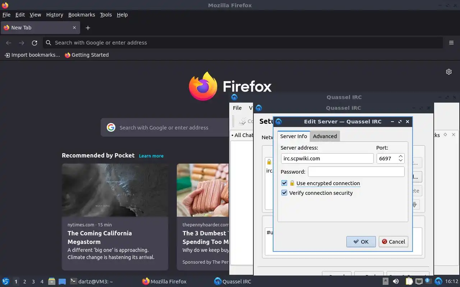460x287 pixels.
Task: Click the notification icon in the system tray
Action: point(428,281)
